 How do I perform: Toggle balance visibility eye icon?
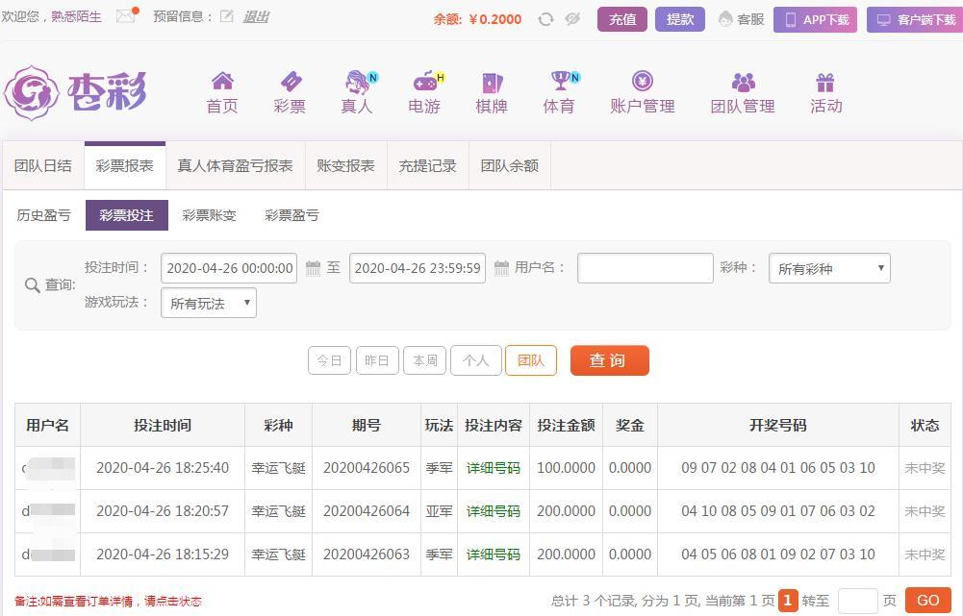point(572,19)
